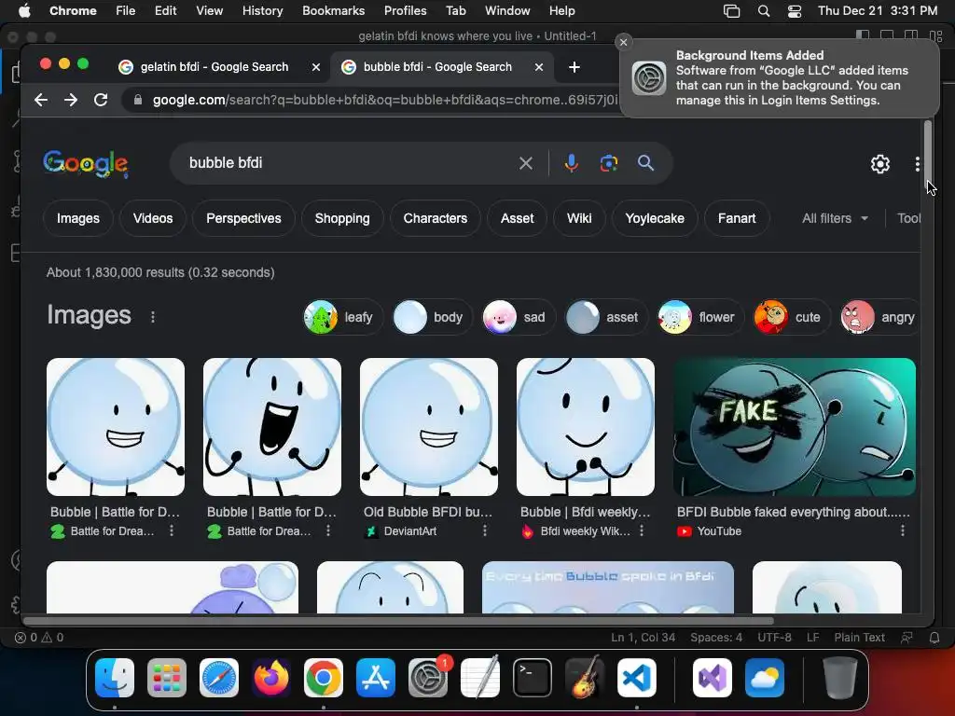Viewport: 955px width, 716px height.
Task: Select the Shopping filter chip
Action: [x=342, y=218]
